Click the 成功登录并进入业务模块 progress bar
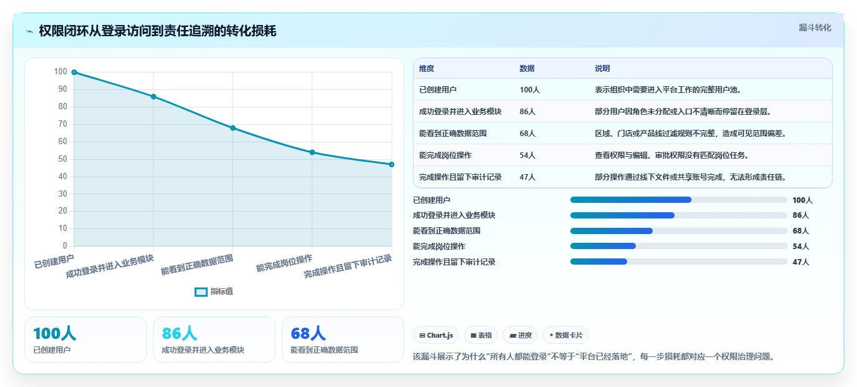 pyautogui.click(x=678, y=215)
